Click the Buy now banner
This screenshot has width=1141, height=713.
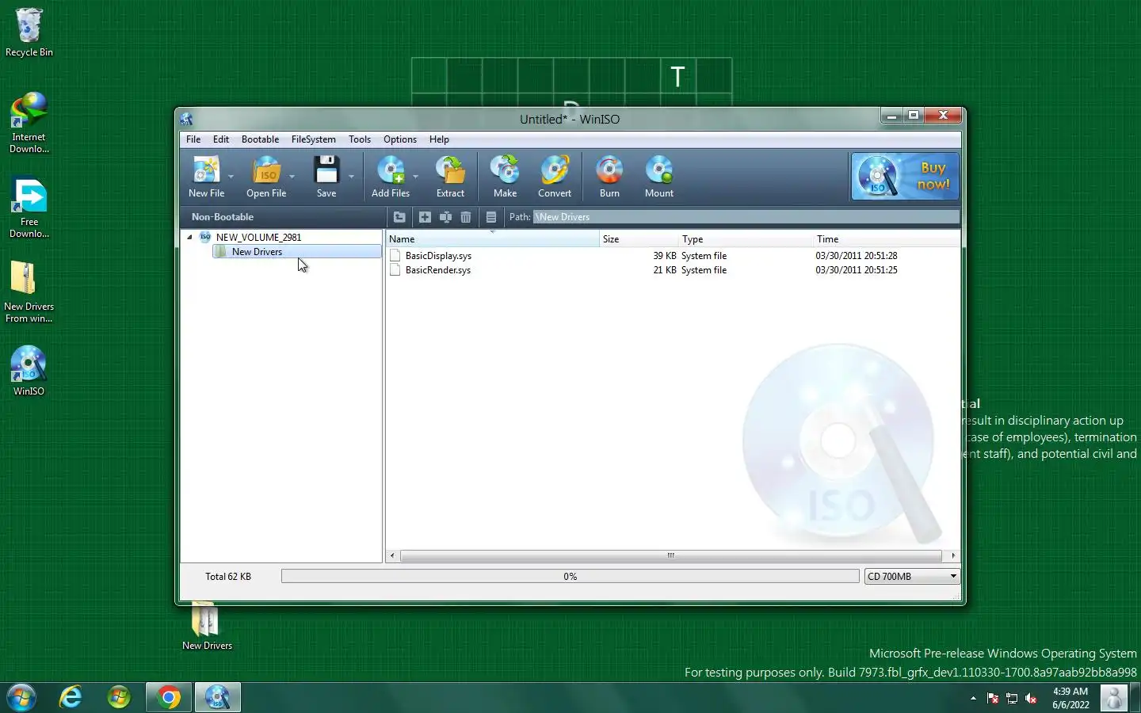point(905,176)
